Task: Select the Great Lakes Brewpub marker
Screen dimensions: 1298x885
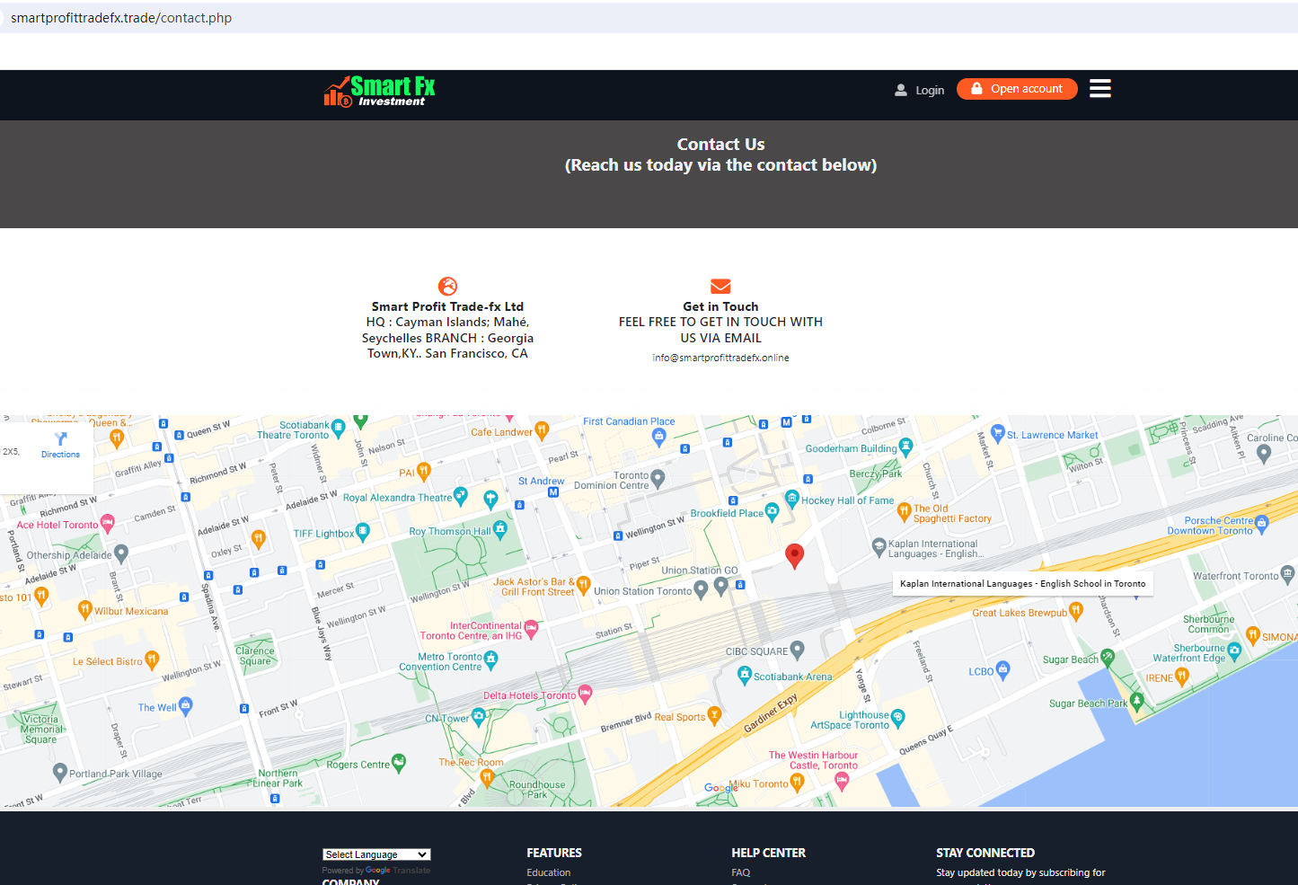Action: (x=1076, y=611)
